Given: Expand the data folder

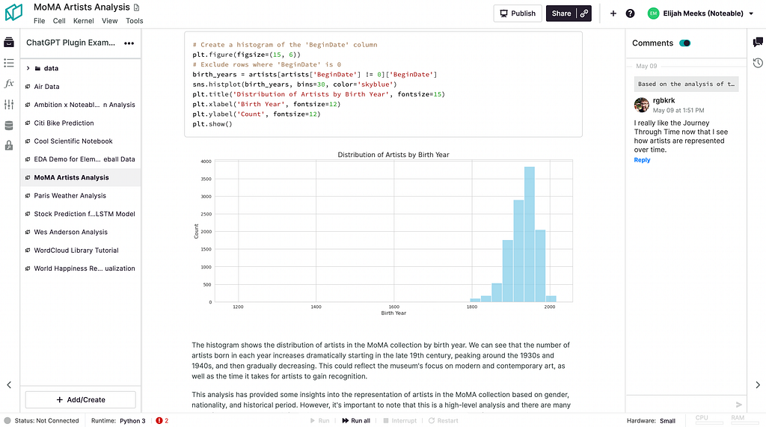Looking at the screenshot, I should coord(28,68).
